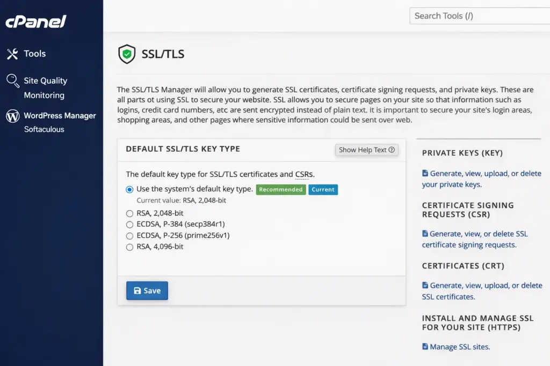Save the default key type setting
Viewport: 550px width, 366px height.
(x=147, y=290)
